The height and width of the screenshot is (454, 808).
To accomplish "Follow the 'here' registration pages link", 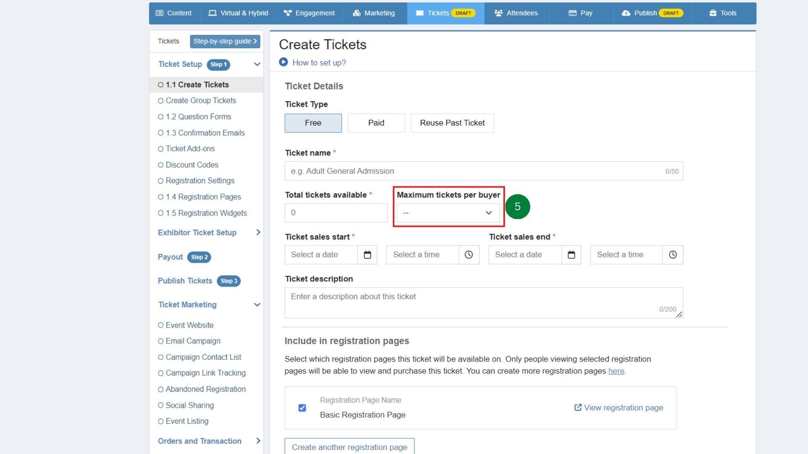I will [616, 371].
